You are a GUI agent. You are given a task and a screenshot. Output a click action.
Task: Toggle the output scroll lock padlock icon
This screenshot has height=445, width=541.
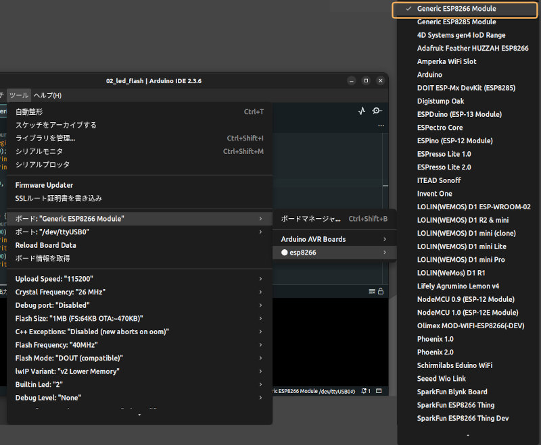point(381,291)
